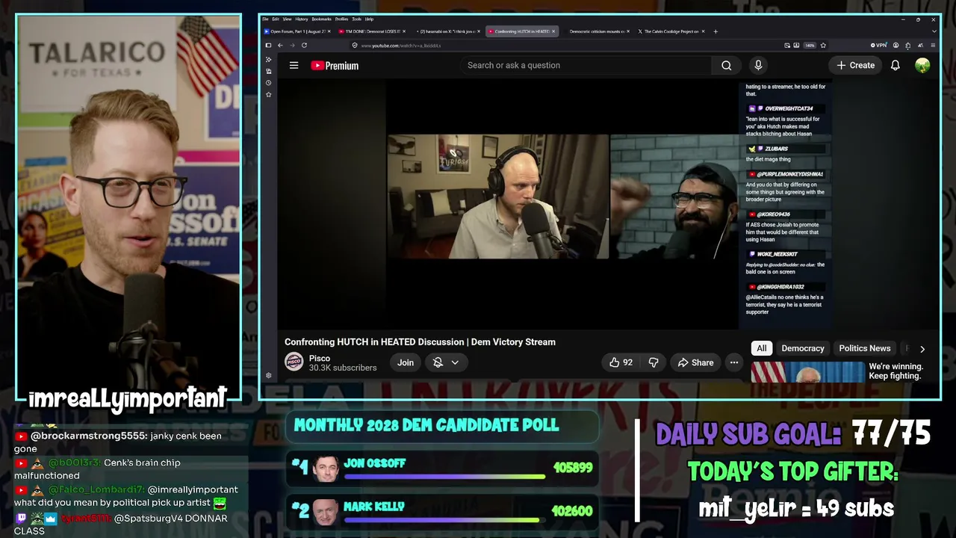Switch to the 'hasanabi on X' tab
The height and width of the screenshot is (538, 956).
tap(447, 31)
